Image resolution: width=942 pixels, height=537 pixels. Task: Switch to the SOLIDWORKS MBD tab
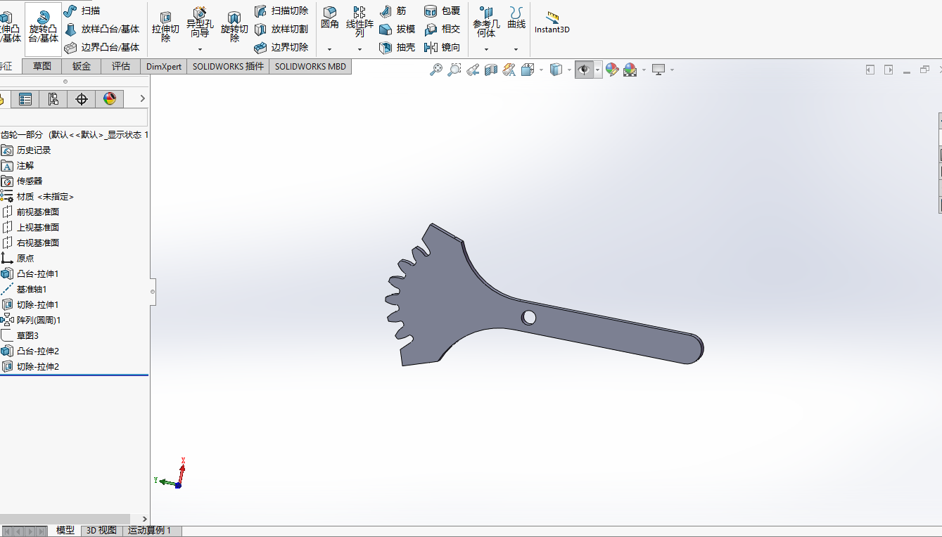tap(310, 67)
